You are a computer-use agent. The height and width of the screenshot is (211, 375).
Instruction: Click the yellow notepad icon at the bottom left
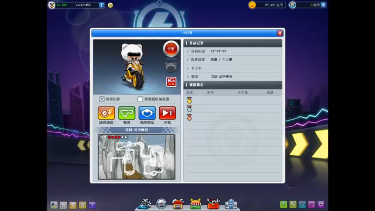point(82,205)
